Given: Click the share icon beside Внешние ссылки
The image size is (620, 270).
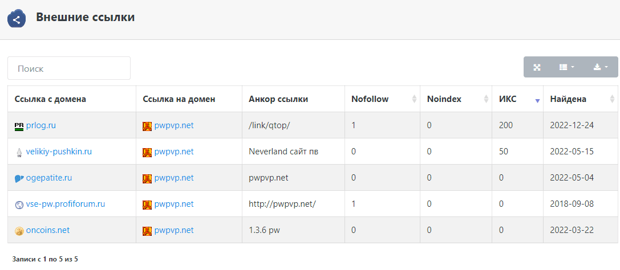Looking at the screenshot, I should pos(17,18).
